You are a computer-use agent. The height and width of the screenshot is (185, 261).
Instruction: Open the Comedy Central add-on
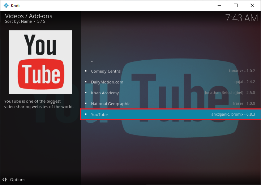point(171,71)
